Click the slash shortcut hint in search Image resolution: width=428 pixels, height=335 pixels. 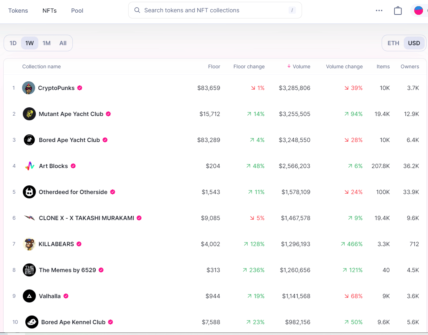(x=292, y=10)
